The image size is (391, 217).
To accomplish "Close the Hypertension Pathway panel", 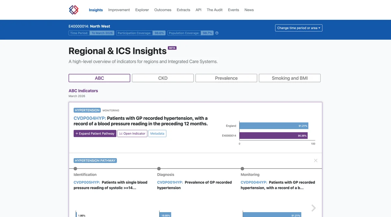I will [315, 160].
